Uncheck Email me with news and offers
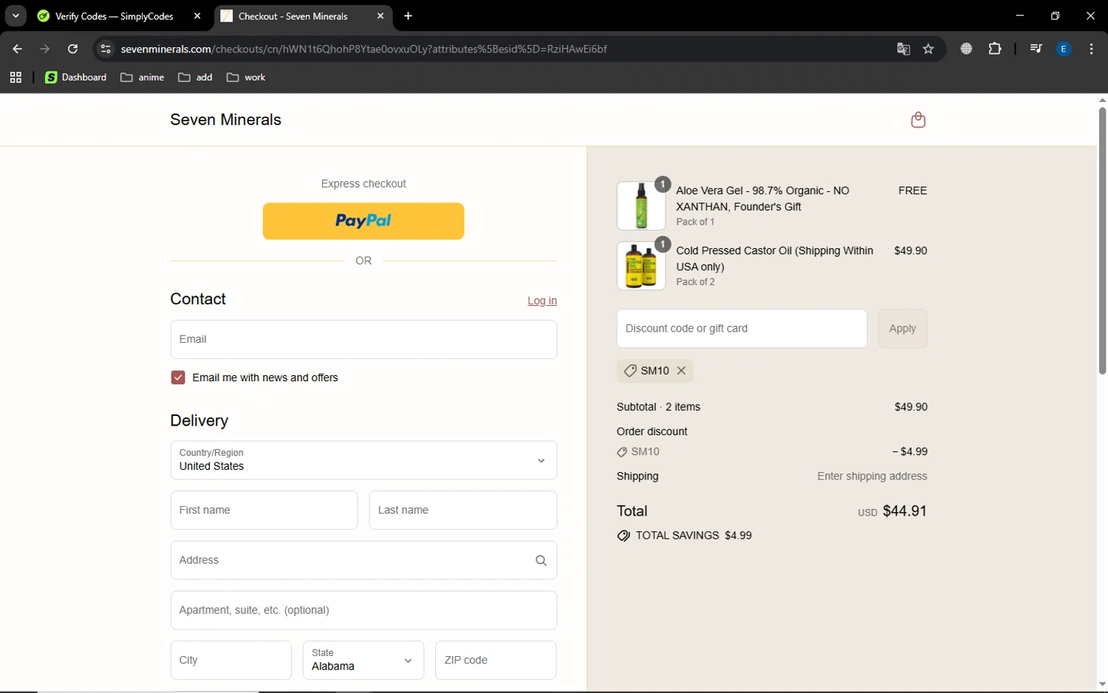 [x=178, y=378]
